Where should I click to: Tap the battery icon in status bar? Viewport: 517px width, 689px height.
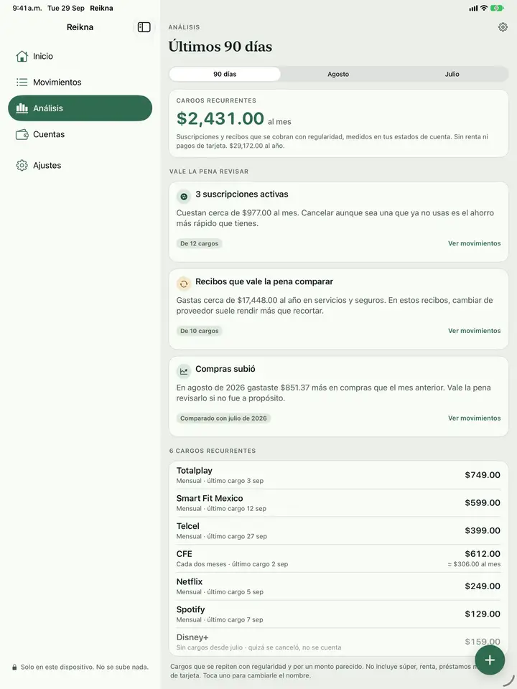[x=498, y=8]
